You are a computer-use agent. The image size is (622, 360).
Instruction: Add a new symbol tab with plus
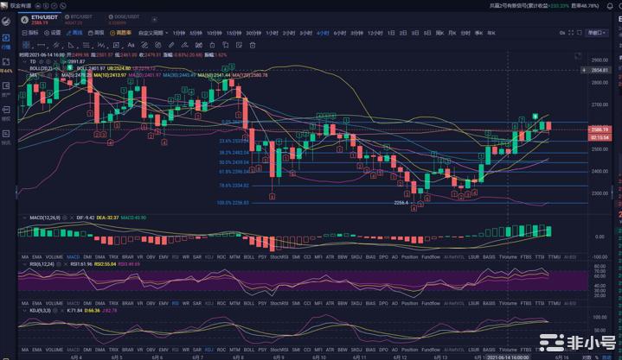point(154,19)
